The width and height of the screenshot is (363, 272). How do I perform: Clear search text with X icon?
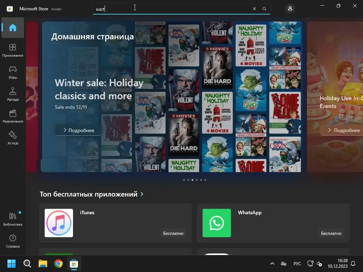pos(254,9)
